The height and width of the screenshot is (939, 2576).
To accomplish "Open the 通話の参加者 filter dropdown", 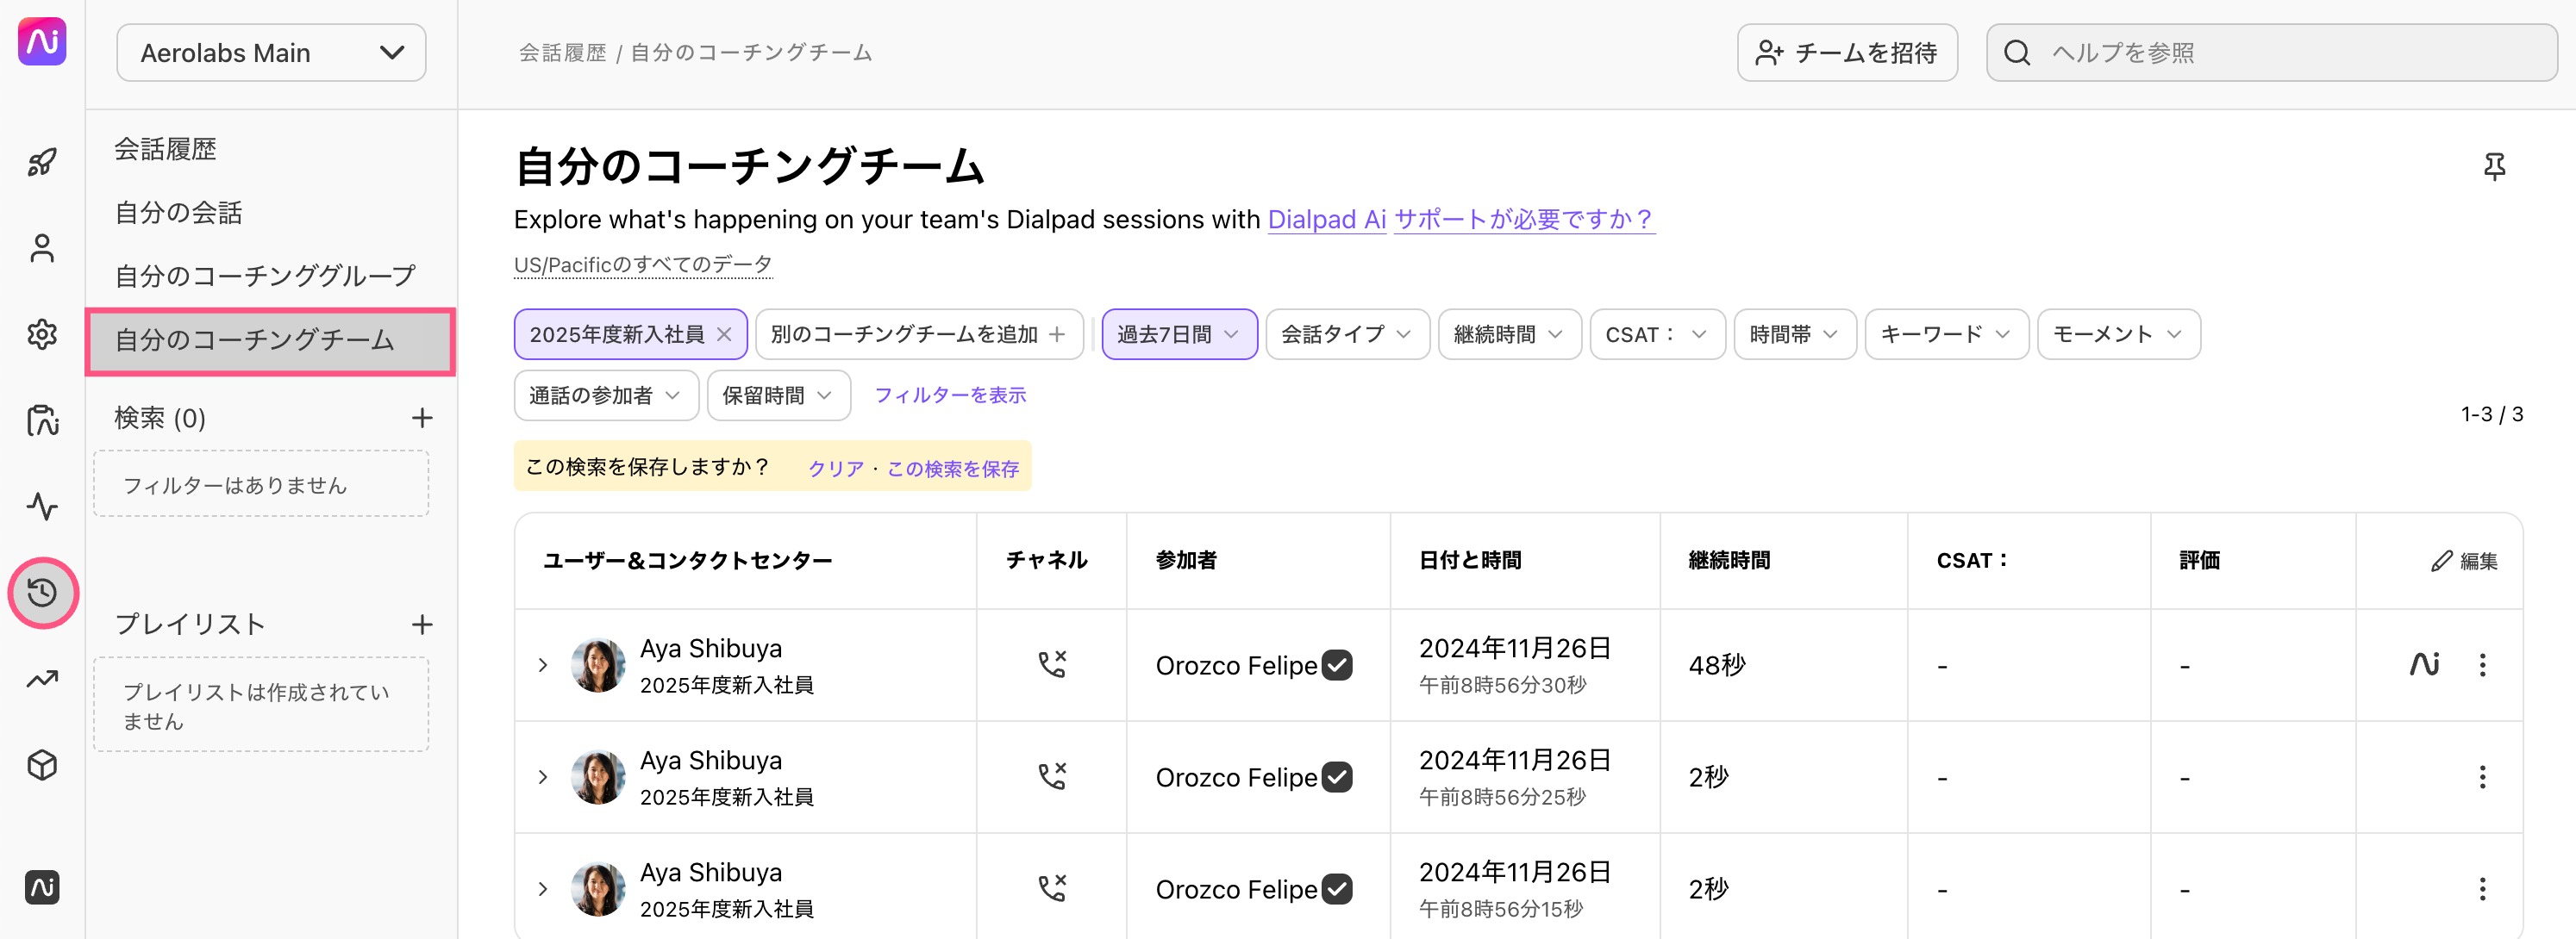I will 606,395.
